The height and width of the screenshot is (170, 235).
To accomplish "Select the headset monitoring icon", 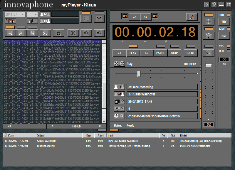I will [x=208, y=36].
